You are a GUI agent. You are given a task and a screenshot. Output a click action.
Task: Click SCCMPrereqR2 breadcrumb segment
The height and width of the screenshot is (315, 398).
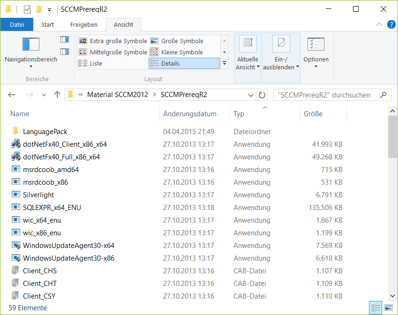click(184, 95)
